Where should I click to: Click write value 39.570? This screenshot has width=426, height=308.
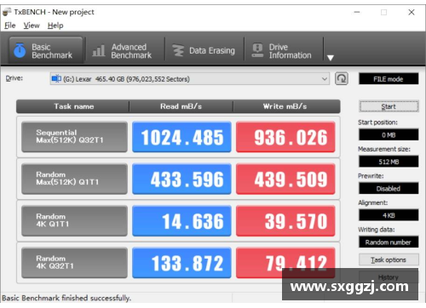tap(285, 220)
